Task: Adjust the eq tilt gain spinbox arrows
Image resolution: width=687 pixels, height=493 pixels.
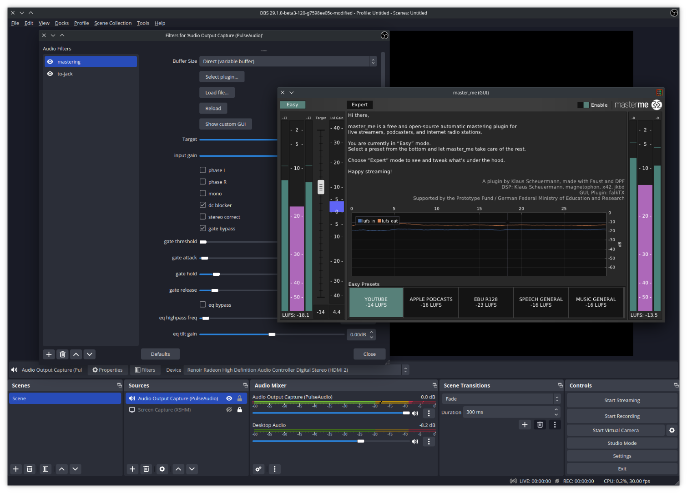Action: coord(371,334)
